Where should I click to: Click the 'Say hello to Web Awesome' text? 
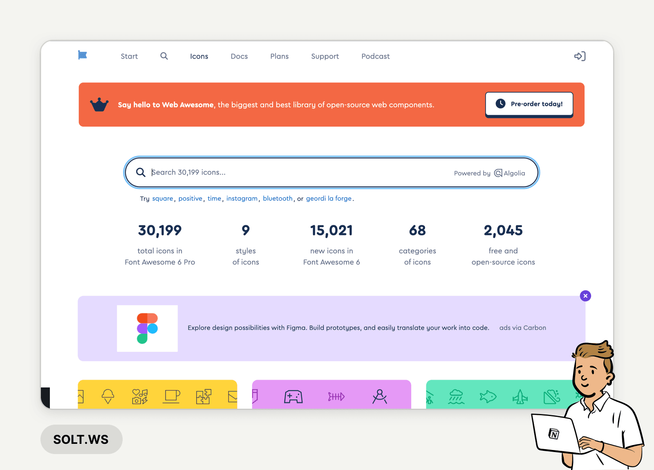(x=166, y=105)
